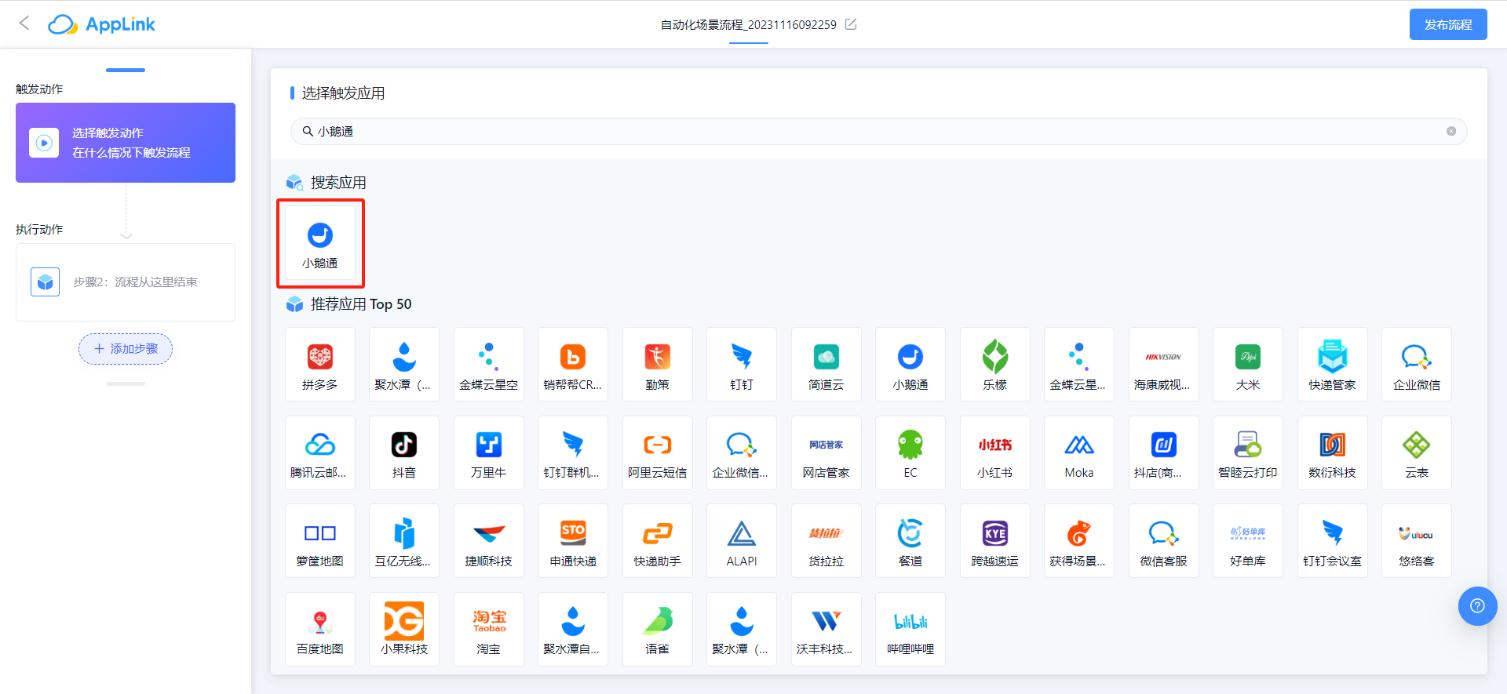Select the 金蝶云星空 app
The width and height of the screenshot is (1507, 694).
click(489, 365)
